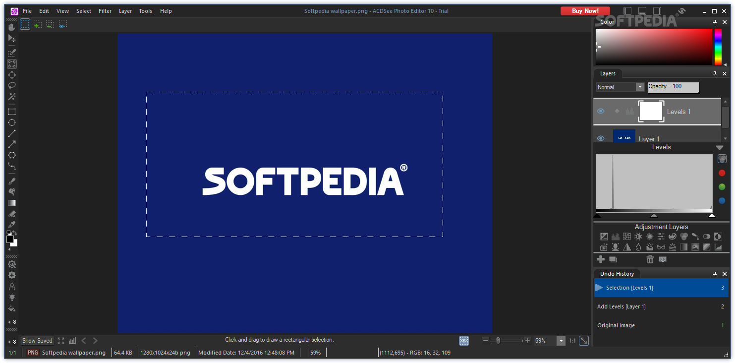Viewport: 735px width, 363px height.
Task: Toggle visibility of Layer 1
Action: 601,138
